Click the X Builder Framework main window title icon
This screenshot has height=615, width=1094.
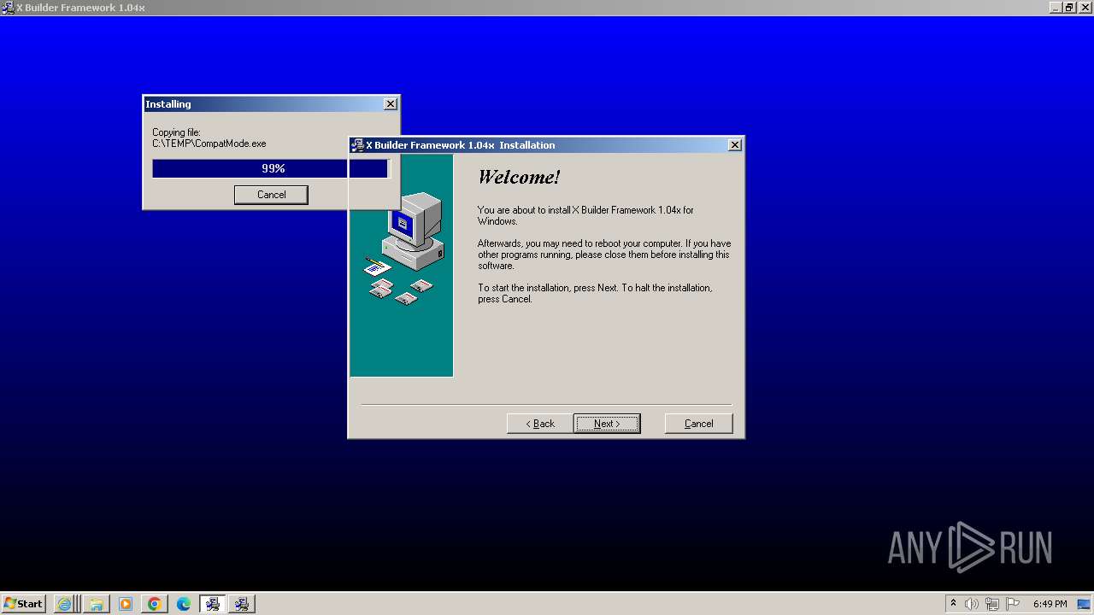[8, 8]
